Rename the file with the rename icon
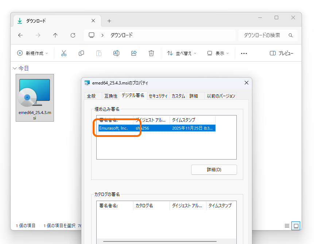Image resolution: width=314 pixels, height=244 pixels. coord(116,53)
